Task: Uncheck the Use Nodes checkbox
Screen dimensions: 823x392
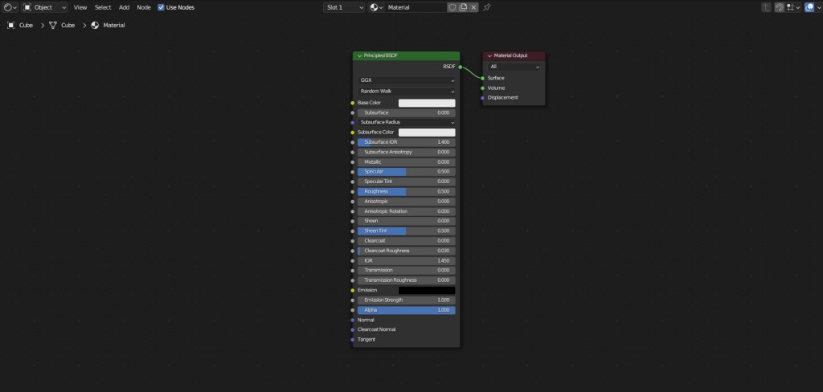Action: coord(162,7)
